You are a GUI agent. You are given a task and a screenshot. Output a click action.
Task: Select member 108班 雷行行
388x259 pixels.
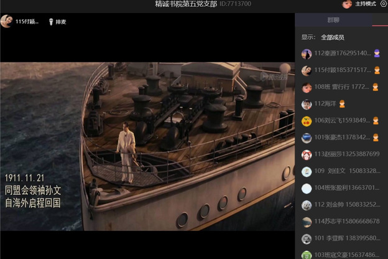click(x=341, y=87)
